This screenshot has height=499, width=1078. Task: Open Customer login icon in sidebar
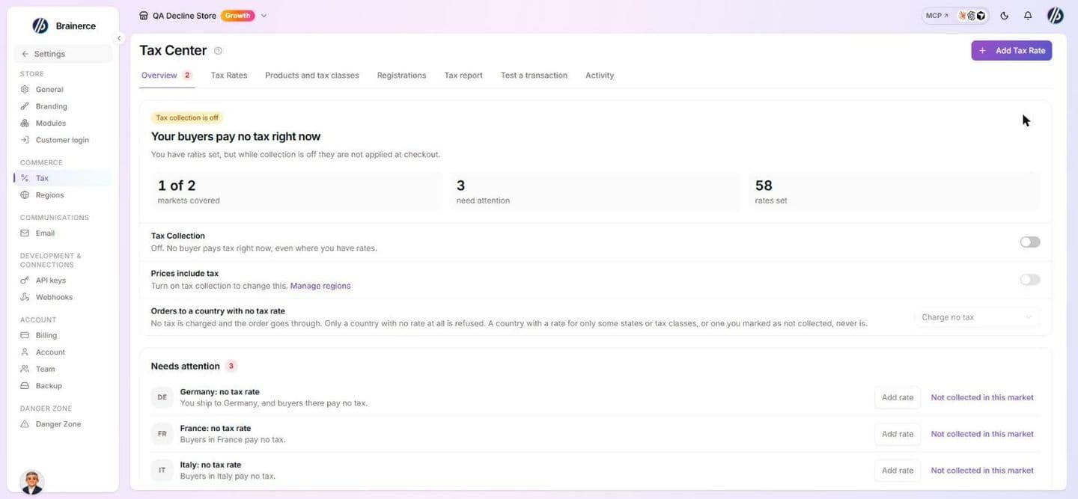click(25, 140)
